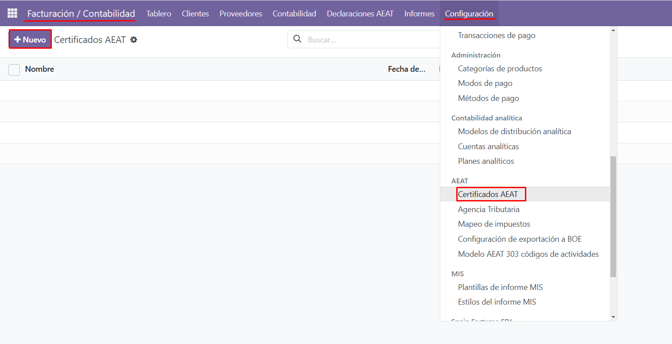Collapse the Configuración menu
The image size is (672, 344).
click(x=469, y=14)
